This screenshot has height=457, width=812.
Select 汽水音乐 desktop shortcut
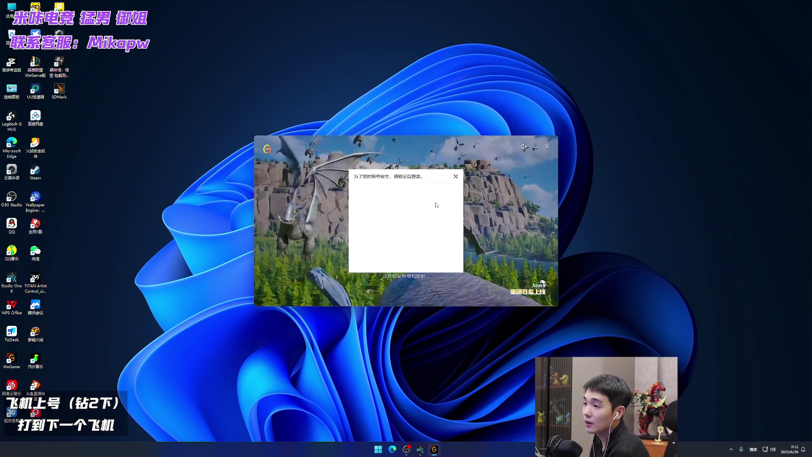(x=35, y=361)
